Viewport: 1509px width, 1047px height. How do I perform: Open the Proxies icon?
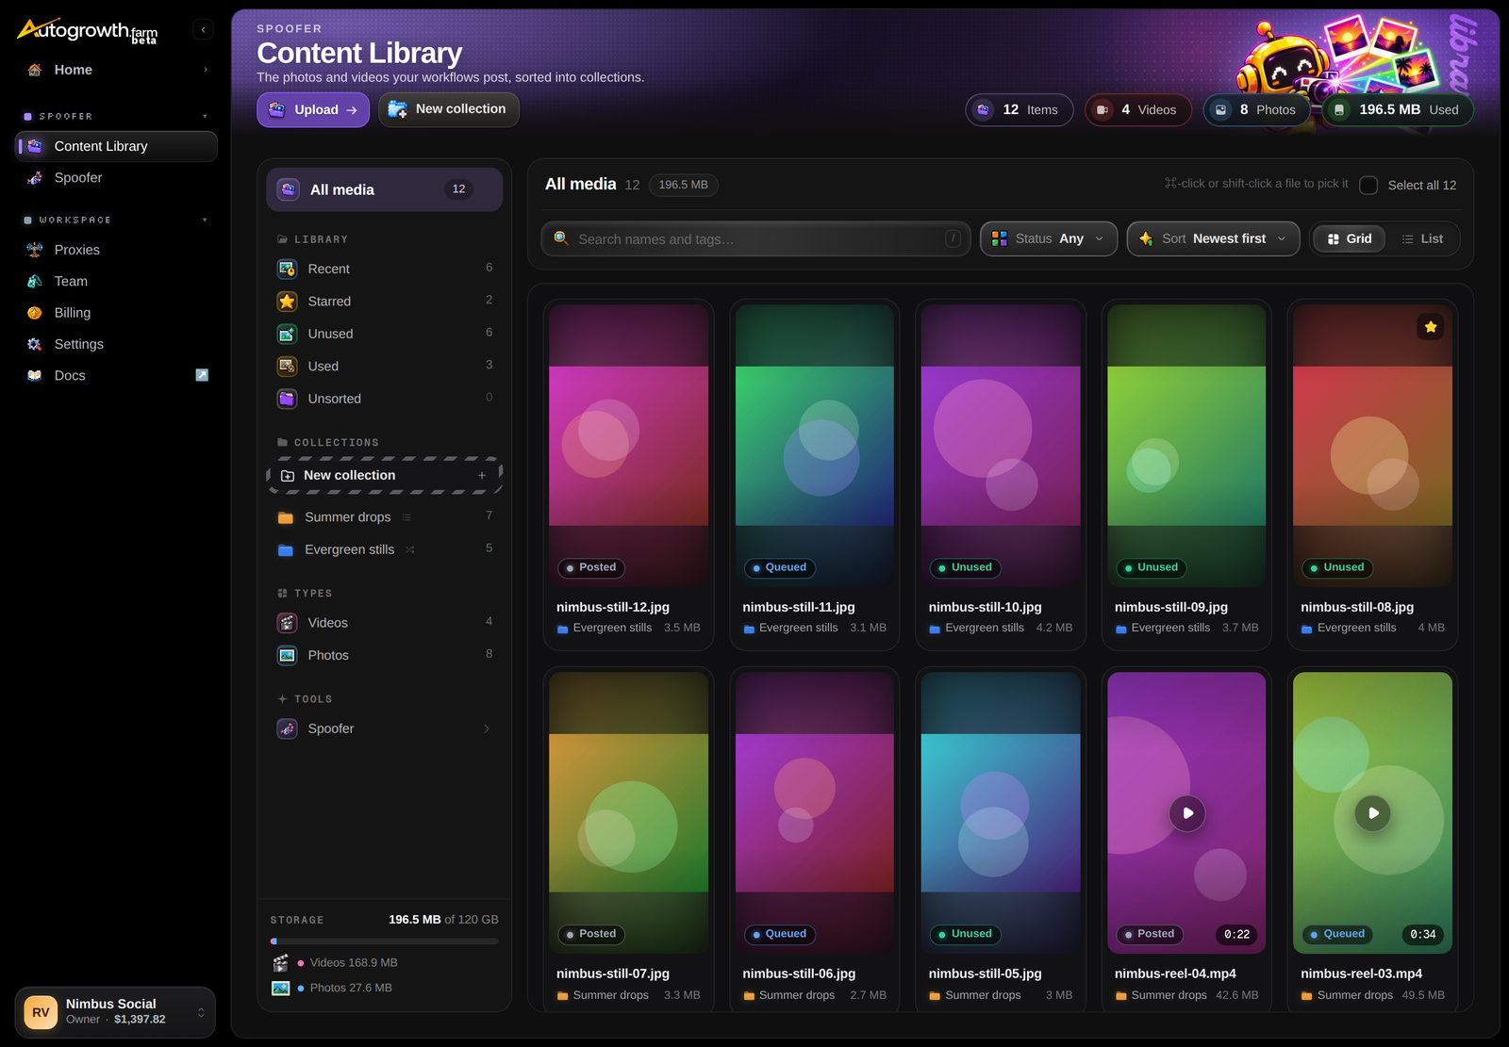click(x=35, y=250)
